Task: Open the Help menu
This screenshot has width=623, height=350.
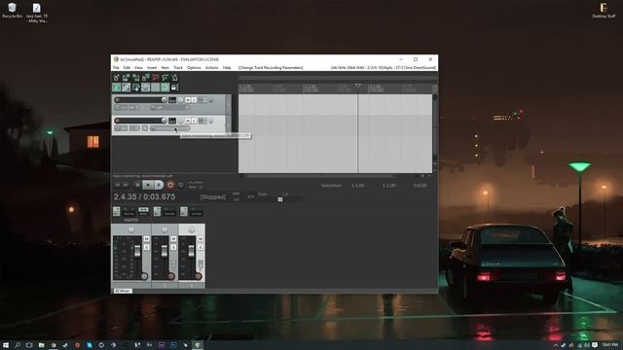Action: (x=227, y=68)
